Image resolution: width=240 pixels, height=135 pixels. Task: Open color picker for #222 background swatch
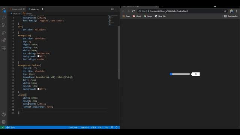(x=38, y=18)
